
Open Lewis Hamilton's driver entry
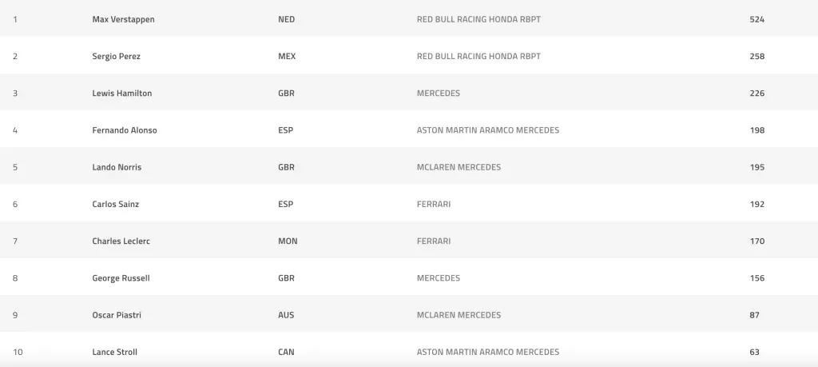coord(121,93)
